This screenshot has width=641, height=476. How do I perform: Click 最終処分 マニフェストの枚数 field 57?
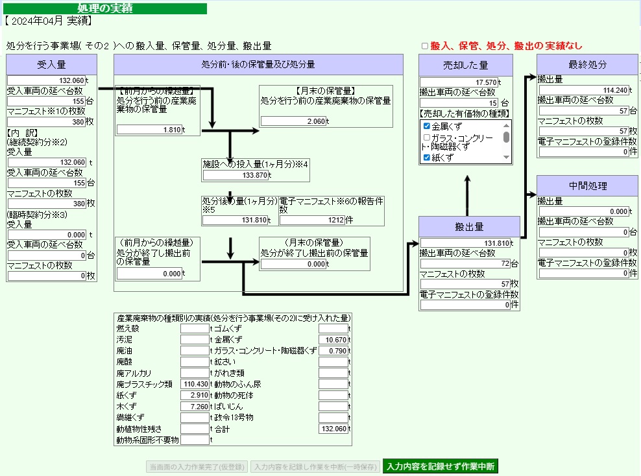pyautogui.click(x=584, y=131)
